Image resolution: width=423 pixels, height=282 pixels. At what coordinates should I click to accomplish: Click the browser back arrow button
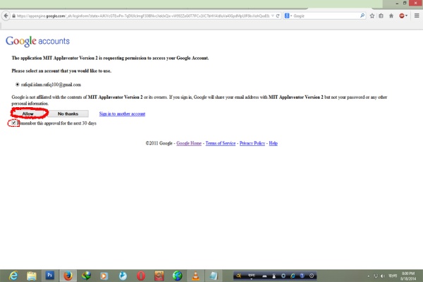click(6, 16)
